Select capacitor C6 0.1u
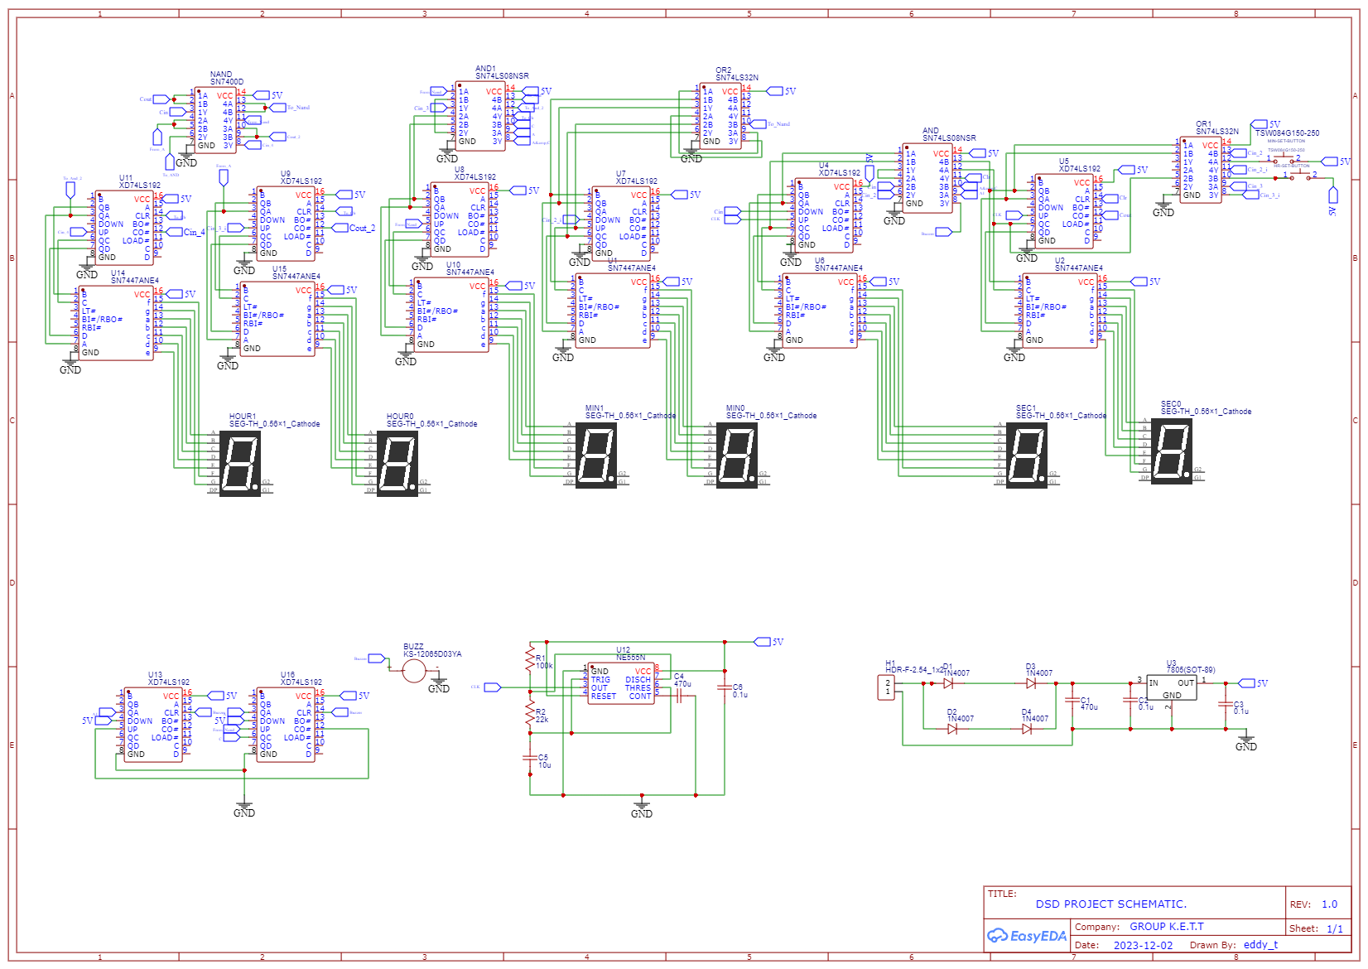Viewport: 1368px width, 969px height. coord(725,687)
